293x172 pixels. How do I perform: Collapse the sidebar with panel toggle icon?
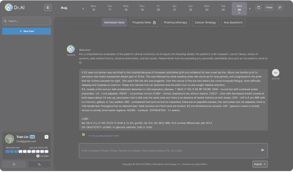click(48, 7)
